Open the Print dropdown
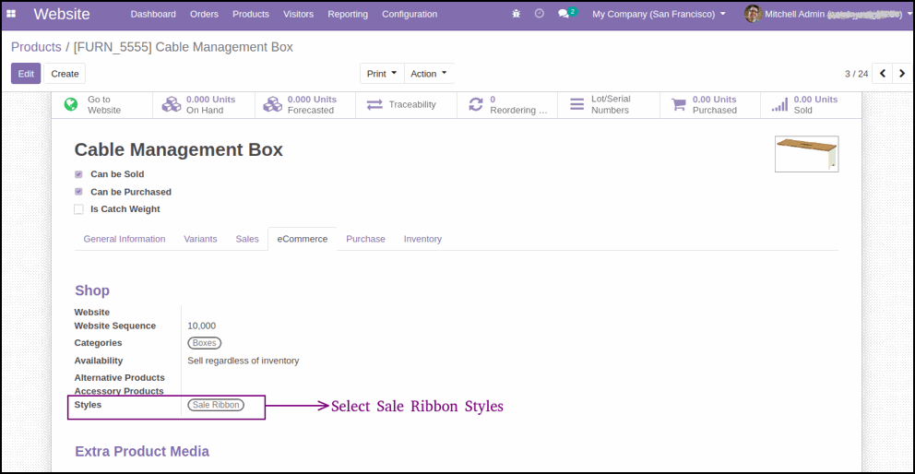 point(382,74)
